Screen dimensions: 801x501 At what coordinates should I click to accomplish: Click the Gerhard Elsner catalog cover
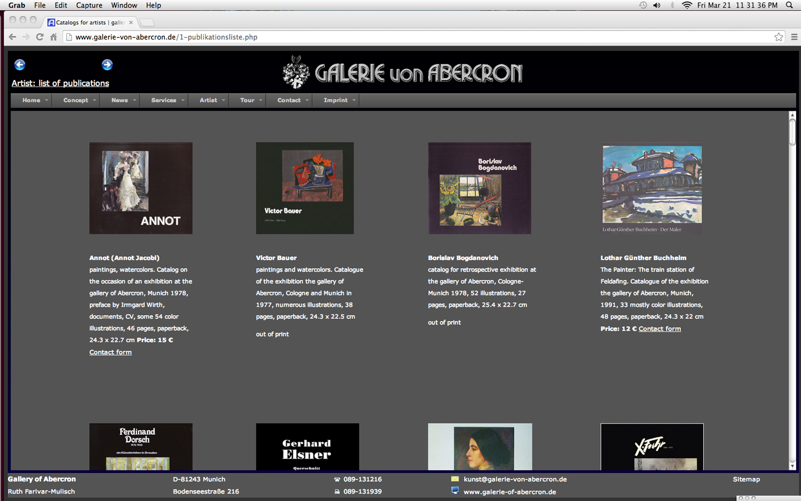pyautogui.click(x=308, y=447)
